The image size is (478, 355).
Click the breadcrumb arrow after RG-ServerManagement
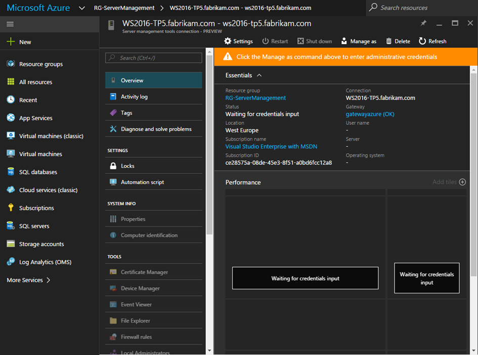click(x=162, y=8)
